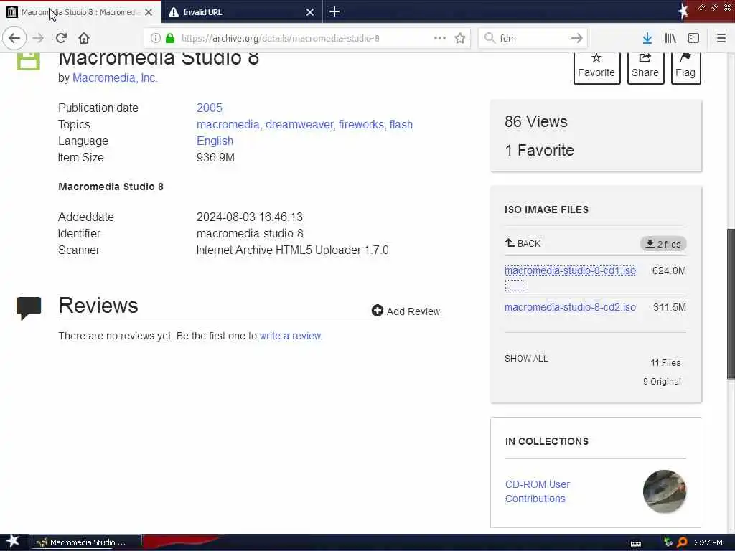Download the 2 files button

tap(663, 244)
